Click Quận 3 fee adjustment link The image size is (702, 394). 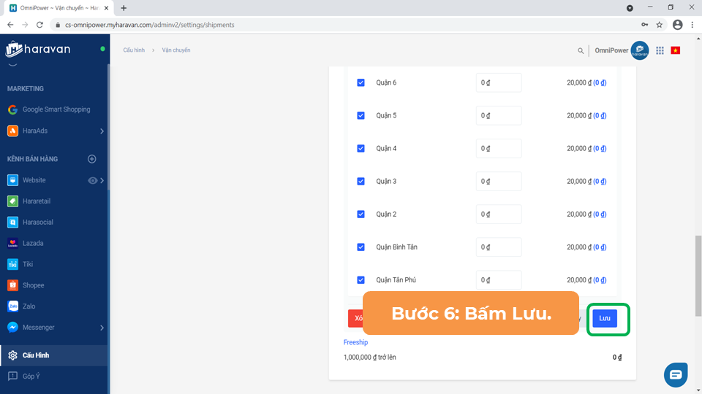pyautogui.click(x=600, y=182)
